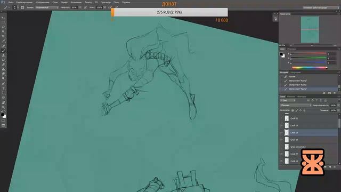Lock image pixels with the brush lock
The width and height of the screenshot is (341, 192).
click(x=297, y=110)
